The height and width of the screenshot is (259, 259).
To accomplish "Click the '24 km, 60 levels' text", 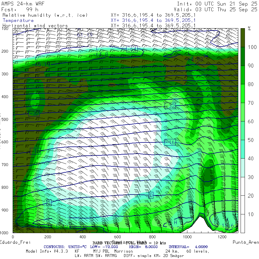I will [x=187, y=252].
